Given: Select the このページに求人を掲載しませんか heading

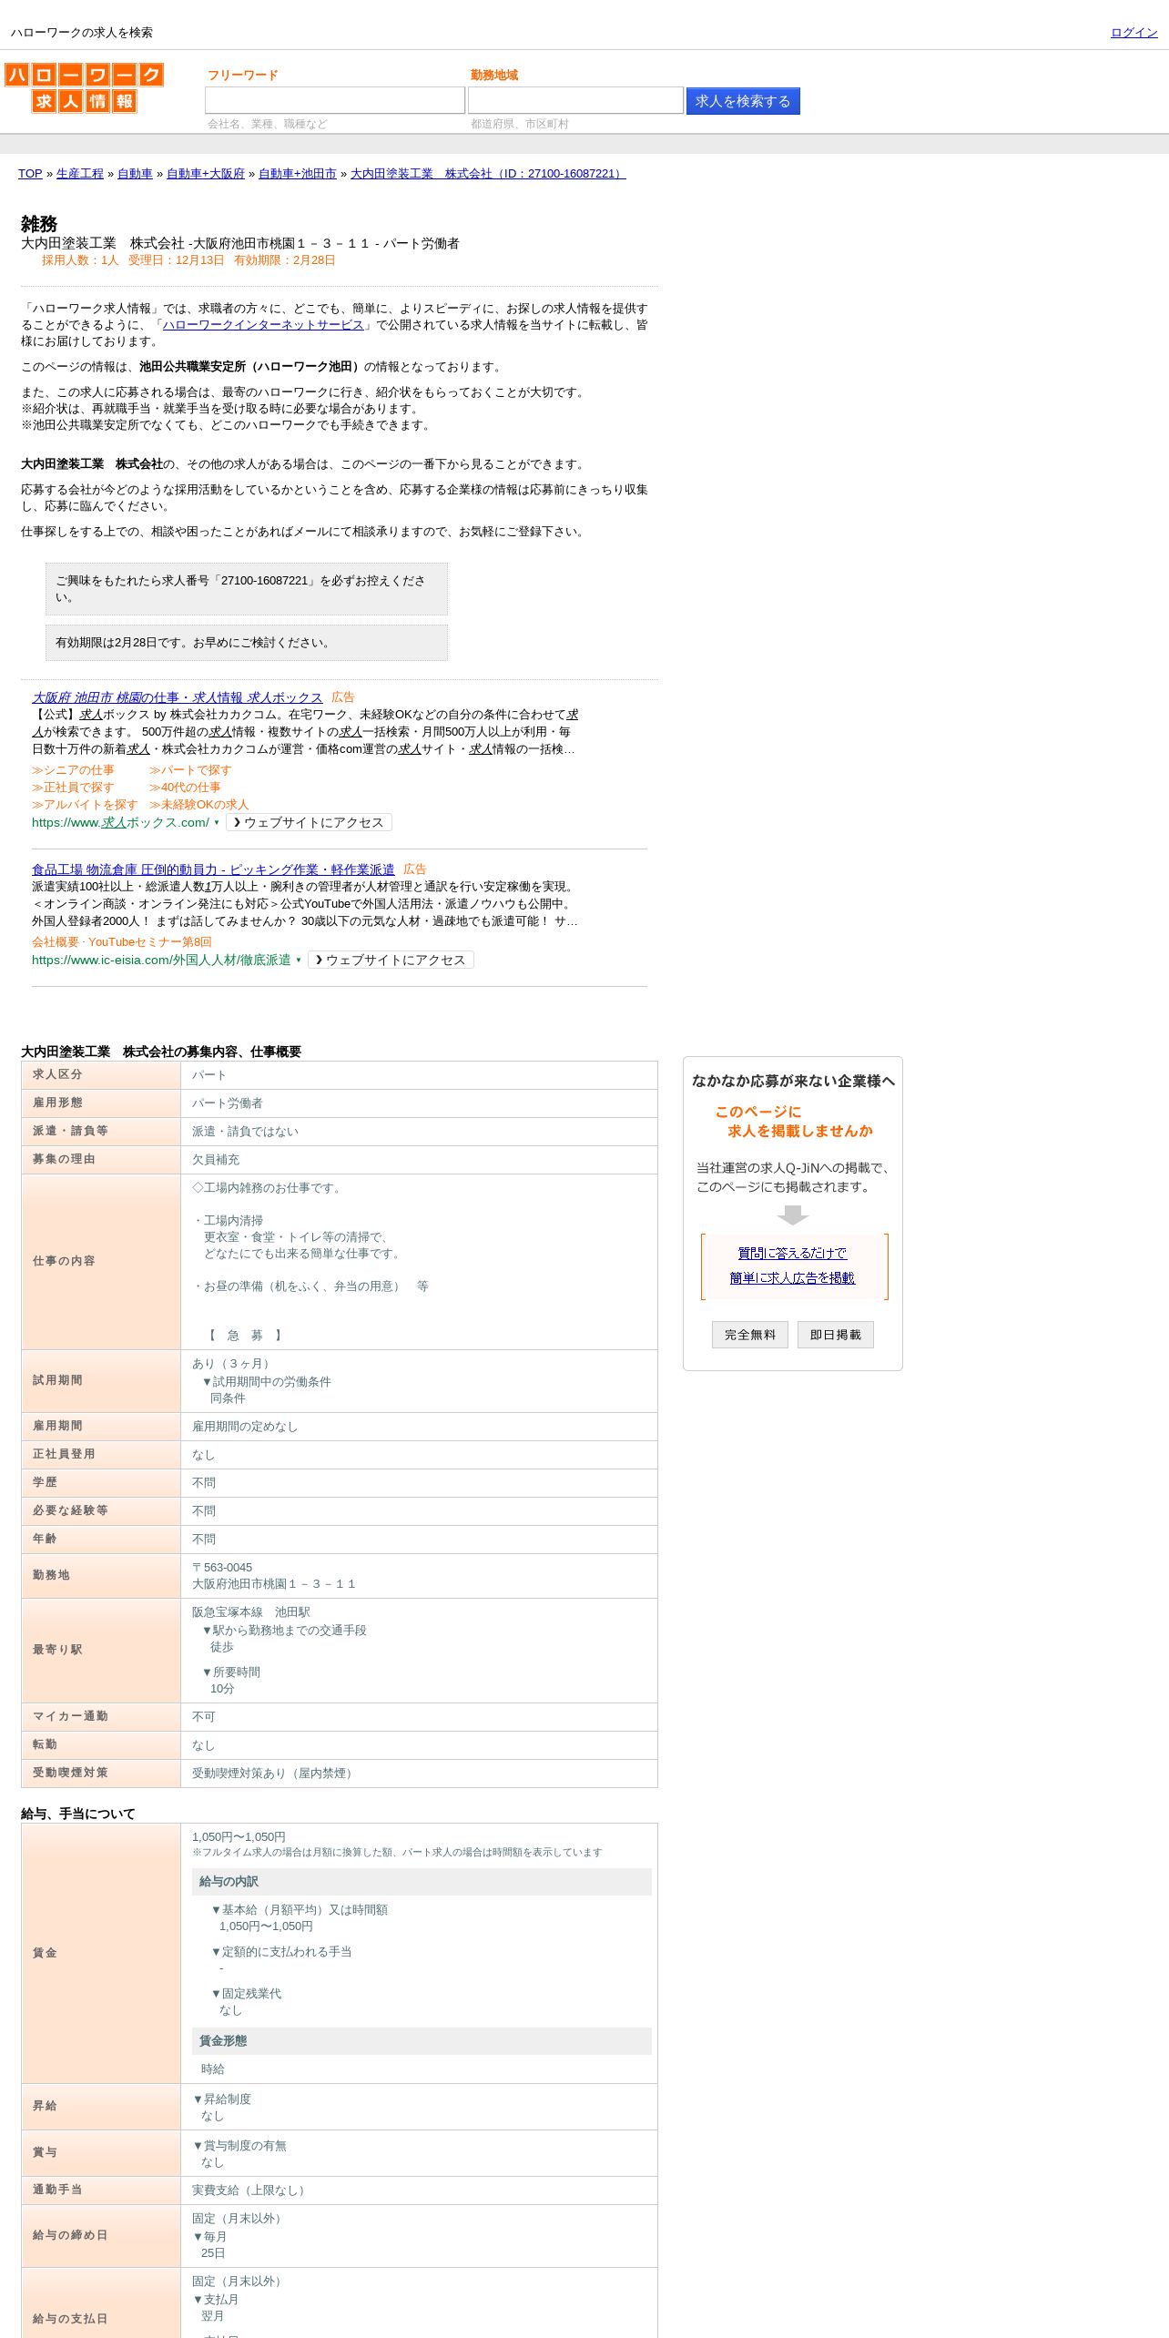Looking at the screenshot, I should point(793,1122).
